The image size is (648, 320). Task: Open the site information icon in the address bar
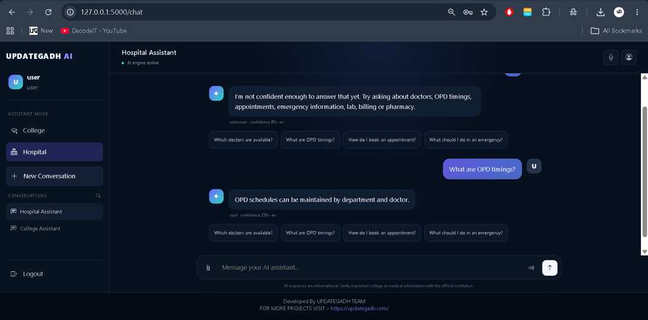(70, 12)
